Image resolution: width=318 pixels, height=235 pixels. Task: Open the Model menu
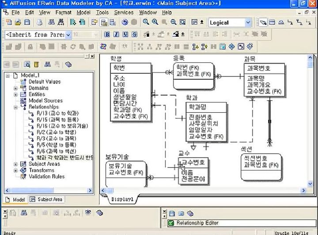tap(83, 12)
